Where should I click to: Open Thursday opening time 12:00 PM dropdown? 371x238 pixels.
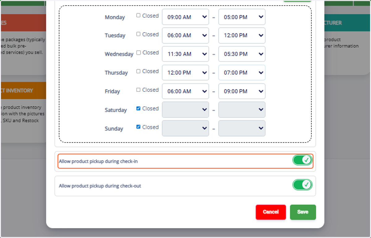(x=185, y=73)
